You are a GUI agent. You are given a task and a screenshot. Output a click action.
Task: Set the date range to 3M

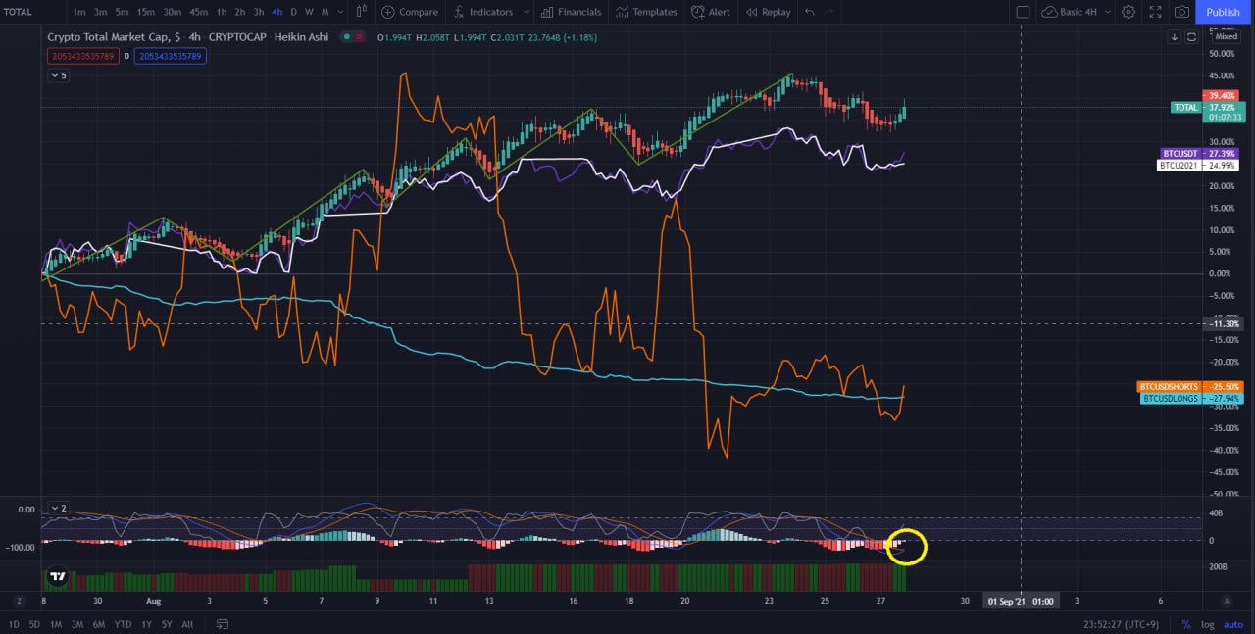coord(77,624)
